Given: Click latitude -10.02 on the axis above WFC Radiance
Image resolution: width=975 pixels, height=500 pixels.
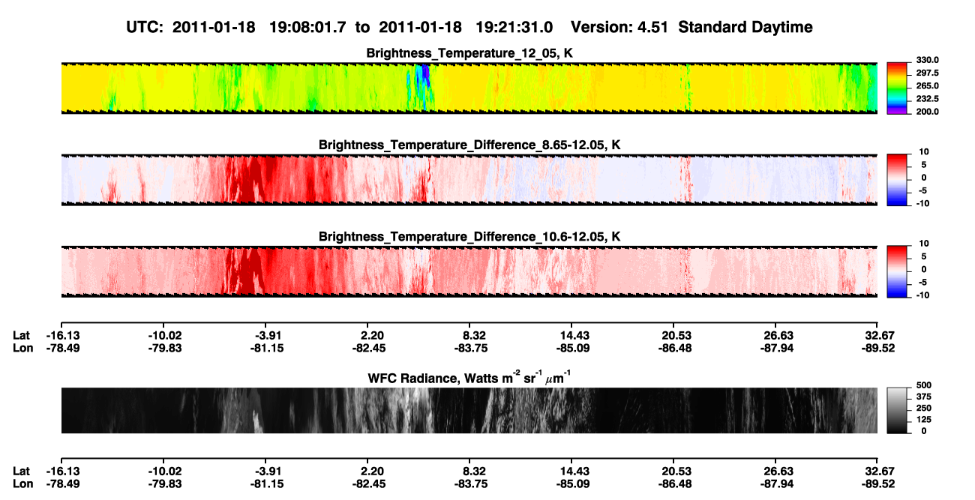Looking at the screenshot, I should [165, 335].
